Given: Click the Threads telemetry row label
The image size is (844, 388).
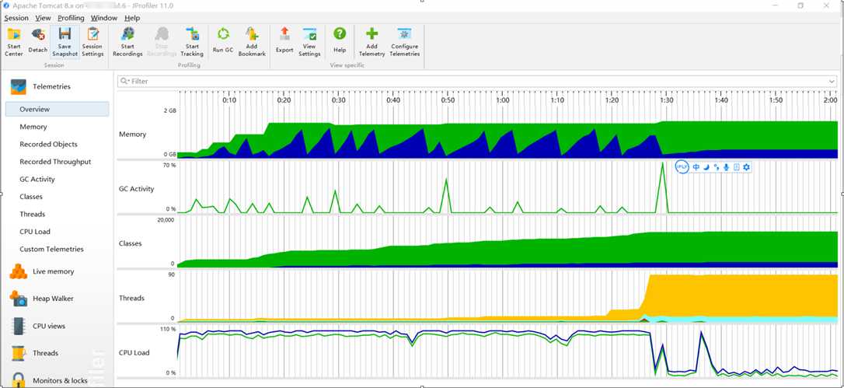Looking at the screenshot, I should click(x=131, y=298).
